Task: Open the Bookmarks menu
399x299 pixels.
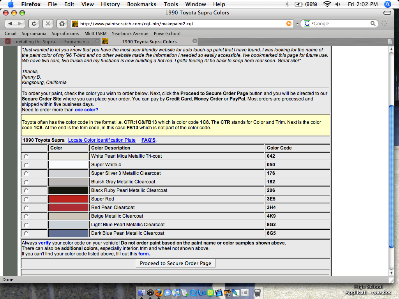Action: [x=142, y=4]
